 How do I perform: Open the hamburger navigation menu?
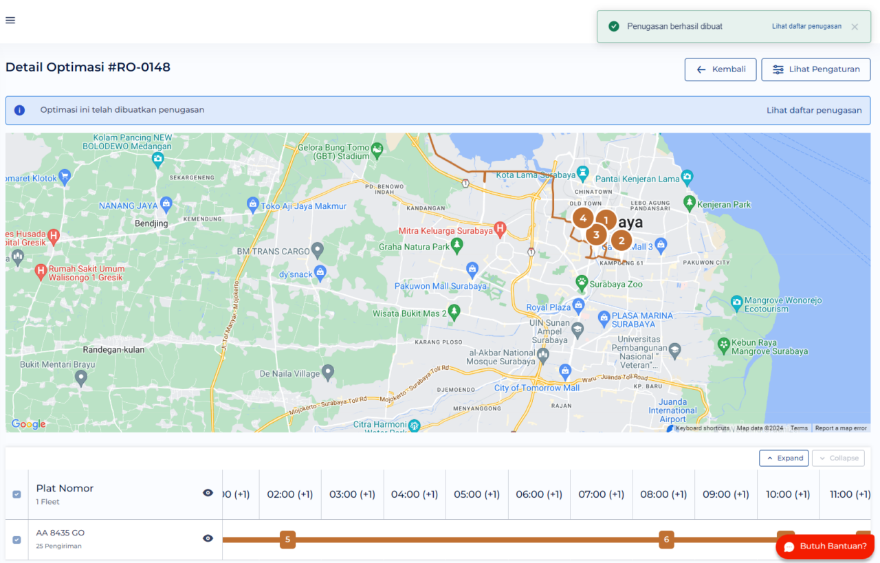tap(10, 20)
